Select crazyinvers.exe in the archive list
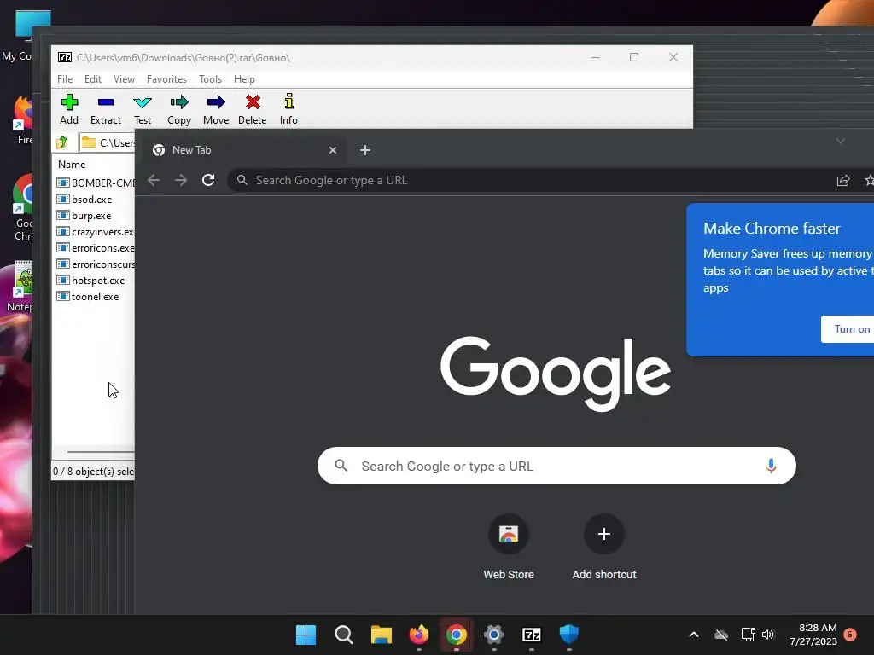 pyautogui.click(x=96, y=231)
